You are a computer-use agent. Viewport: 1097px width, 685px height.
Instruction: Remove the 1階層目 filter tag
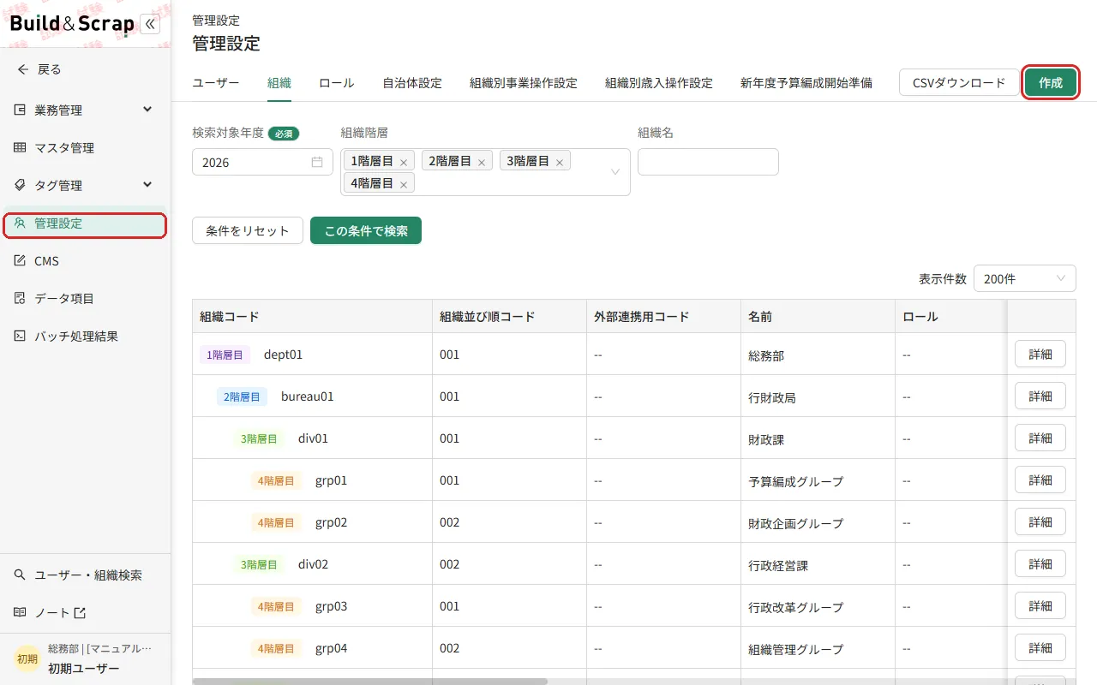pyautogui.click(x=404, y=162)
